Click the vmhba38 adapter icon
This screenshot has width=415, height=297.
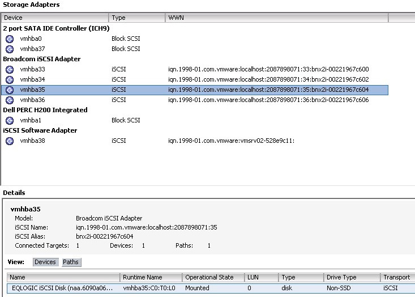10,141
